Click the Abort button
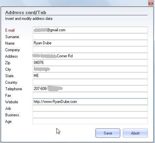 coord(135,133)
